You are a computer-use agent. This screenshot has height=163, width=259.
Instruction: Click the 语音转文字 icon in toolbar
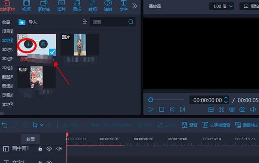pyautogui.click(x=238, y=125)
